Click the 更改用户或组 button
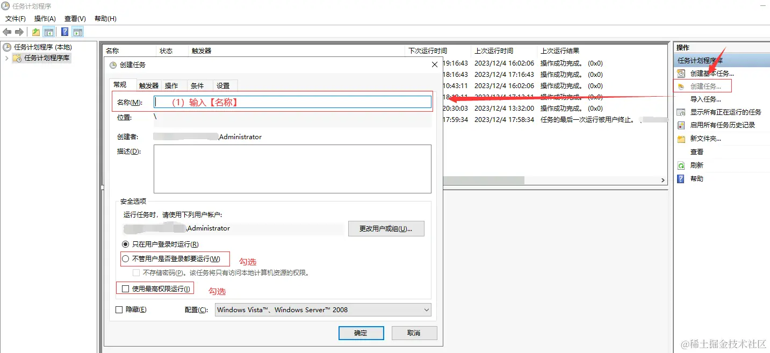The width and height of the screenshot is (770, 353). [386, 229]
